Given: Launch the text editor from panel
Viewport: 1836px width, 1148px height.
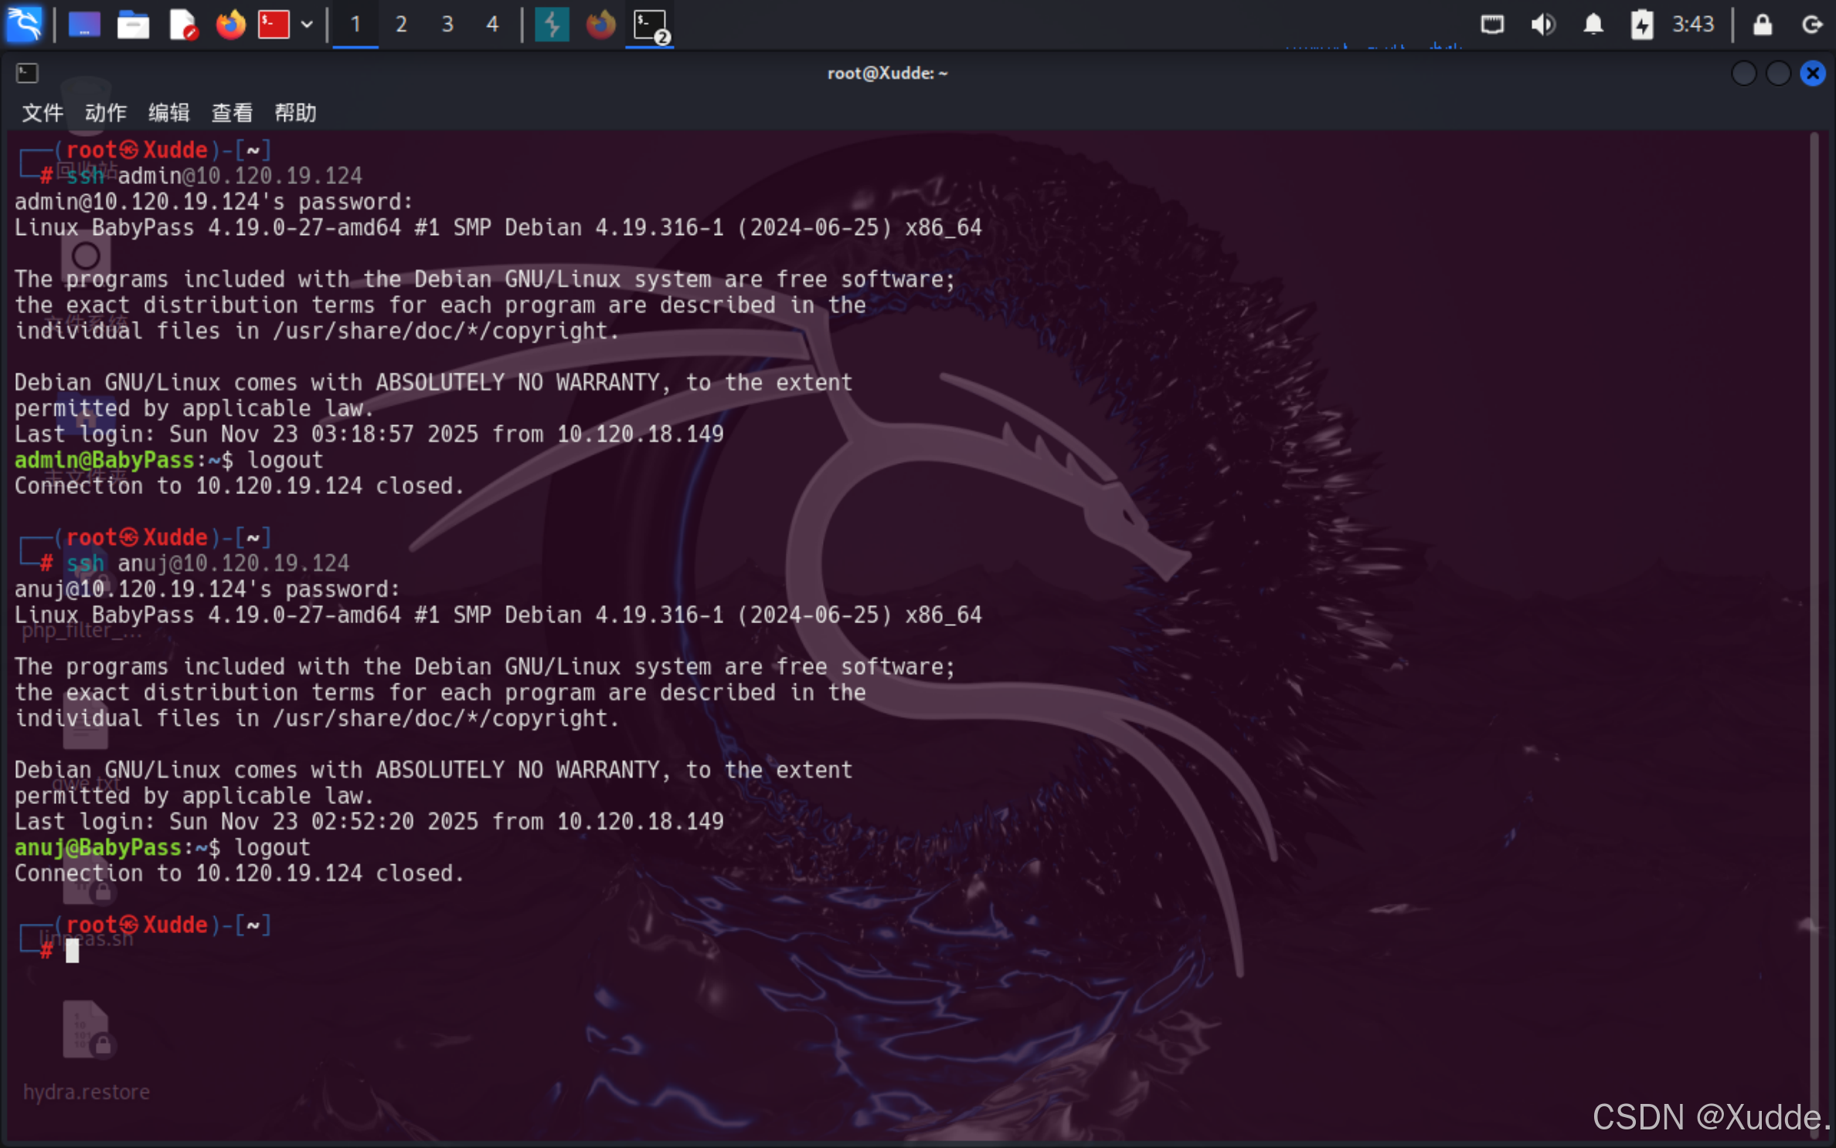Looking at the screenshot, I should point(182,25).
